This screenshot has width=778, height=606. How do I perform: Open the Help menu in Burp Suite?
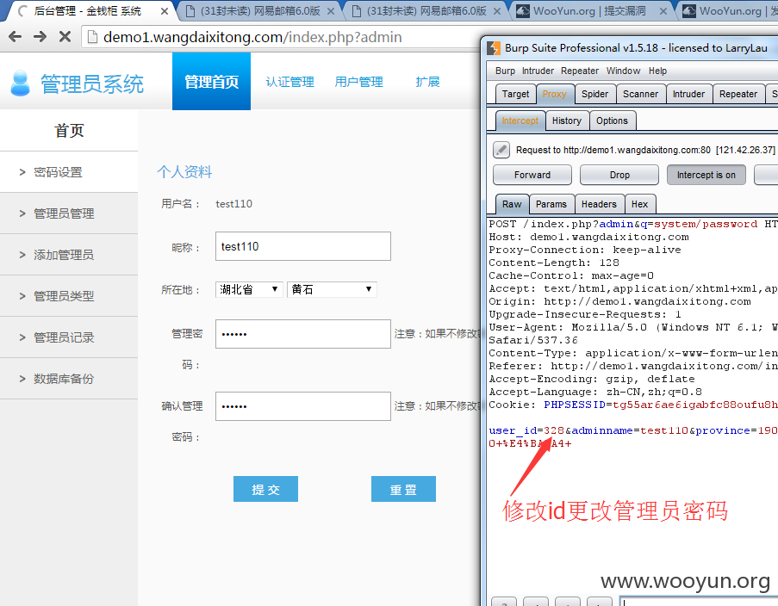657,71
